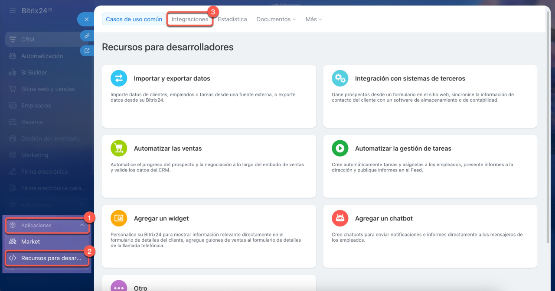Expand the Documentos dropdown
This screenshot has height=291, width=555.
pyautogui.click(x=276, y=19)
